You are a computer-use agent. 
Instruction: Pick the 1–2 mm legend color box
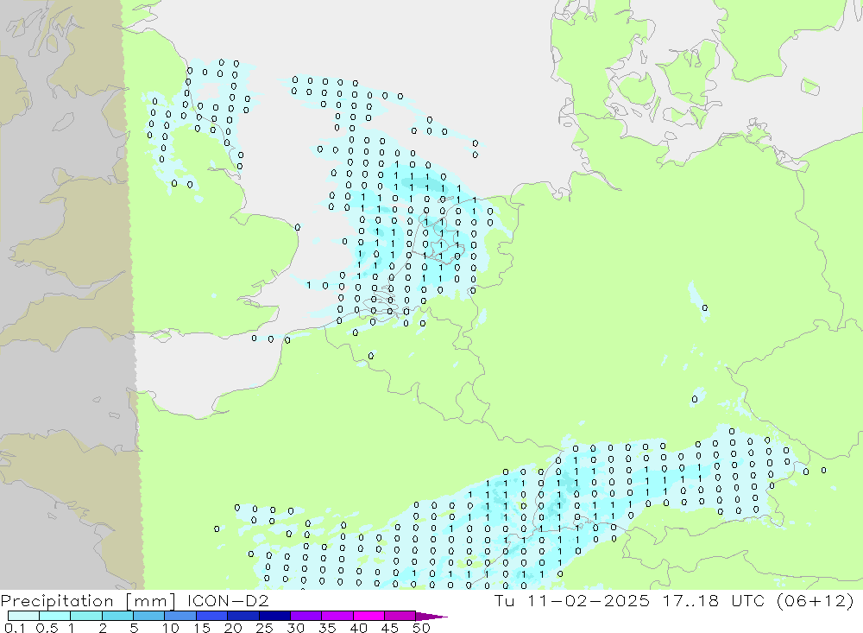point(86,616)
